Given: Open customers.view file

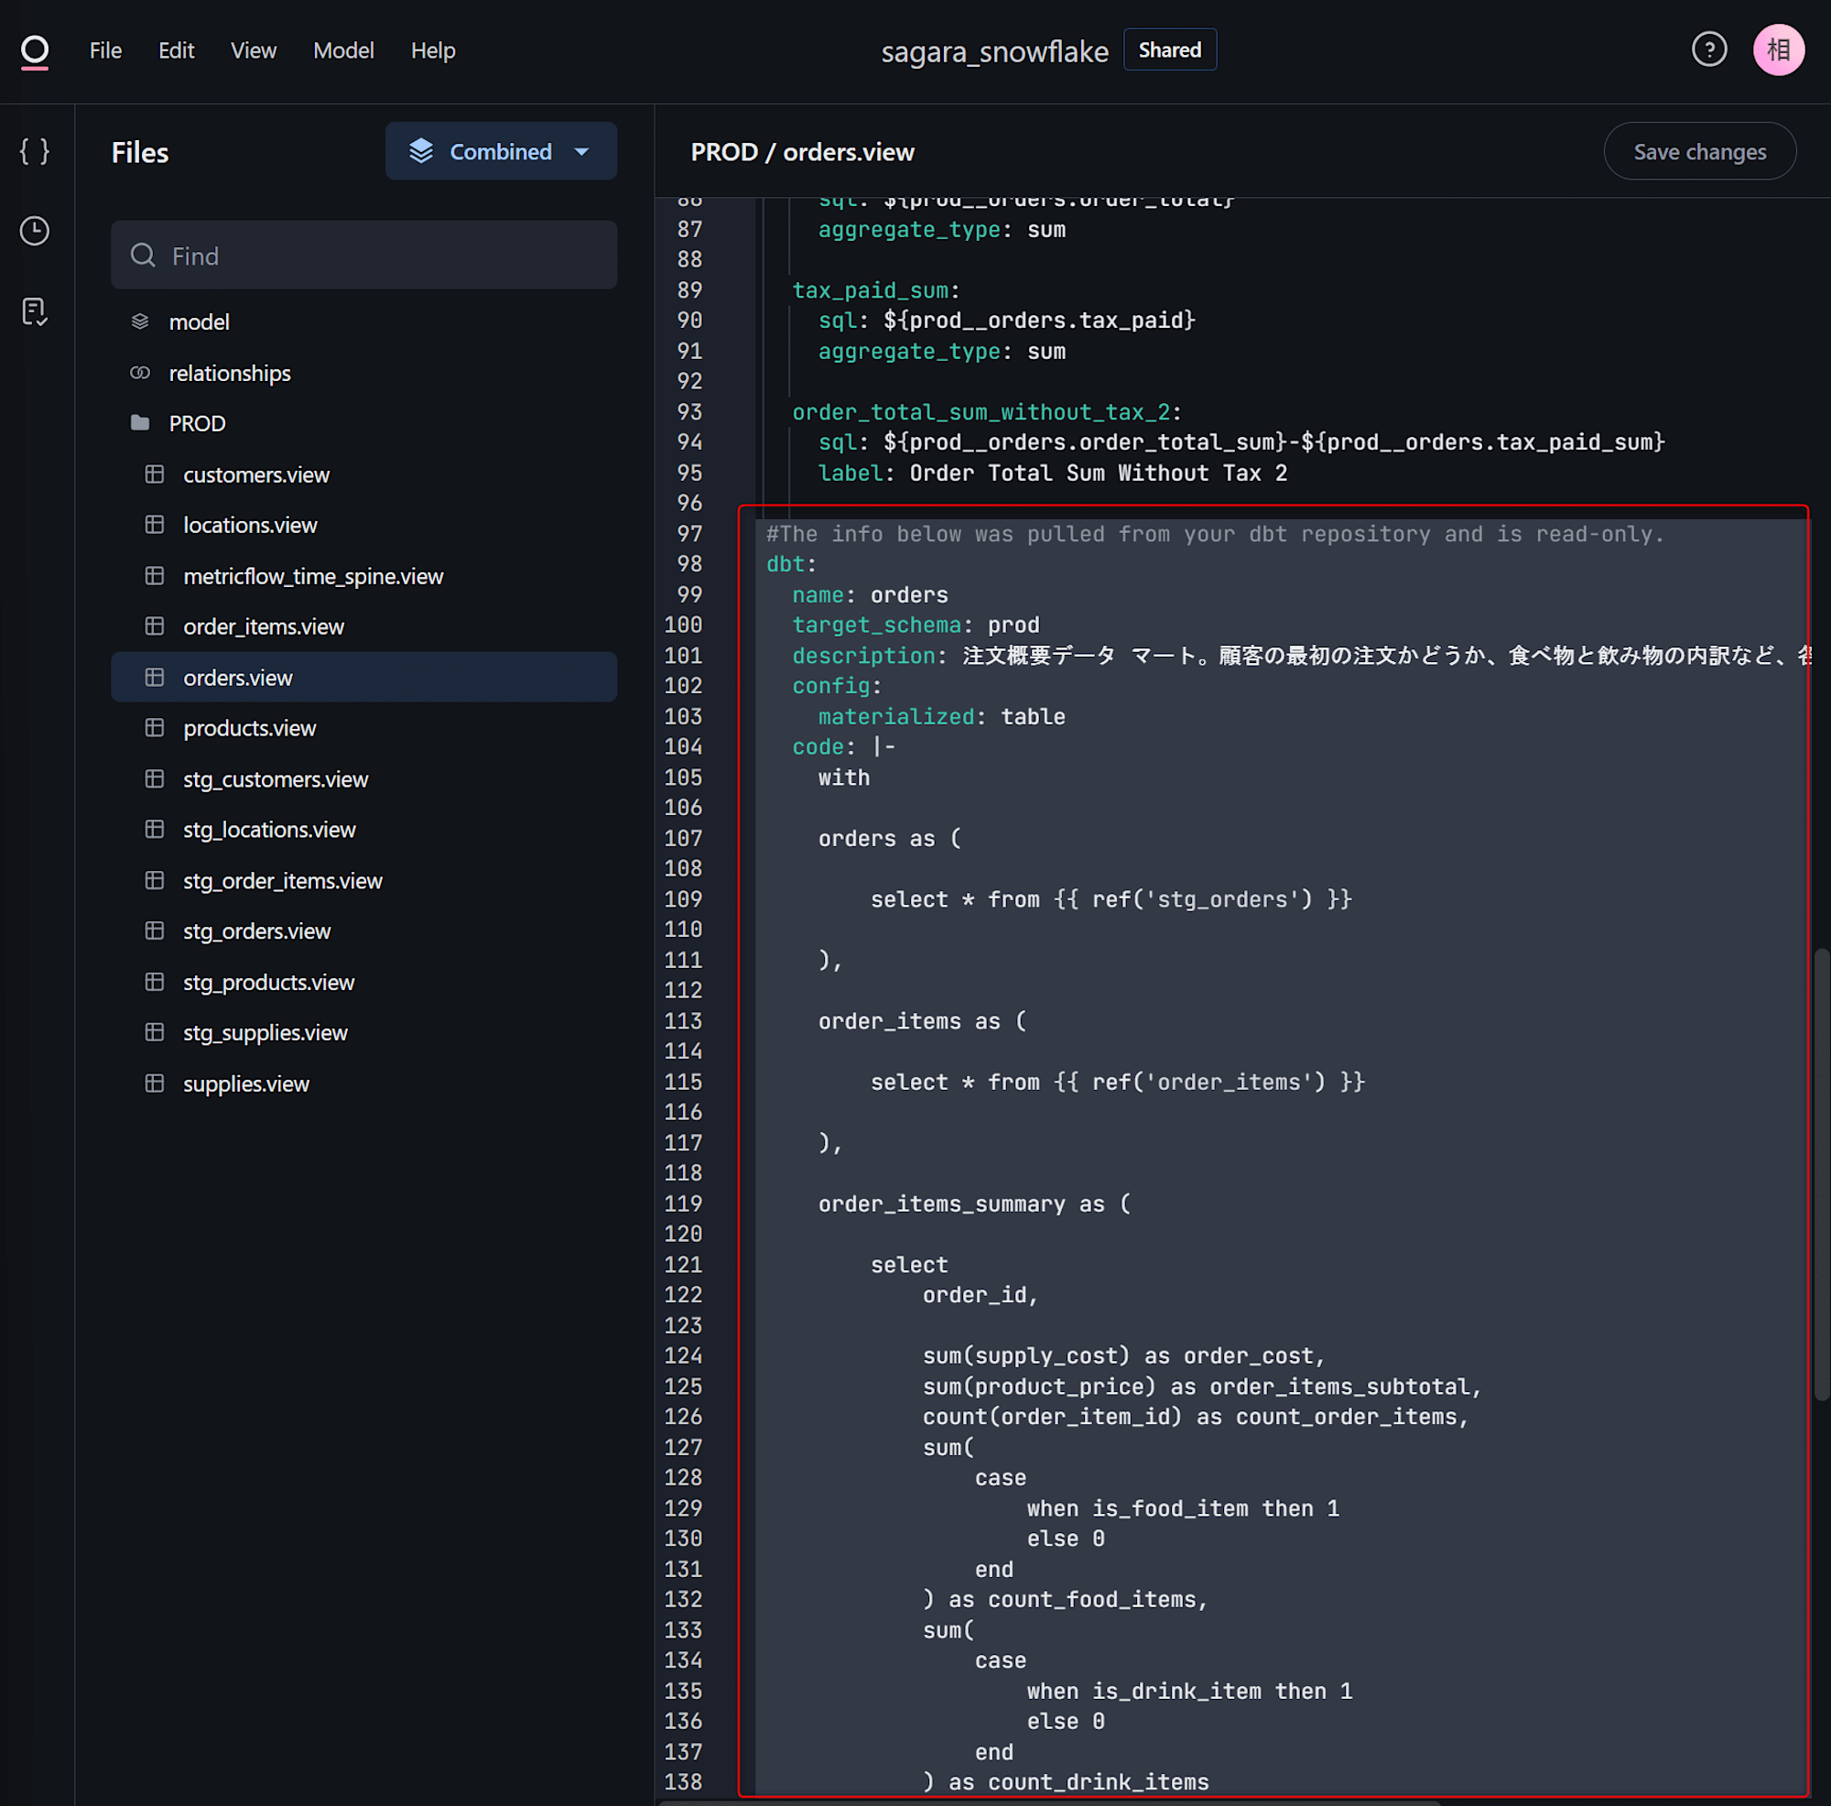Looking at the screenshot, I should point(364,474).
